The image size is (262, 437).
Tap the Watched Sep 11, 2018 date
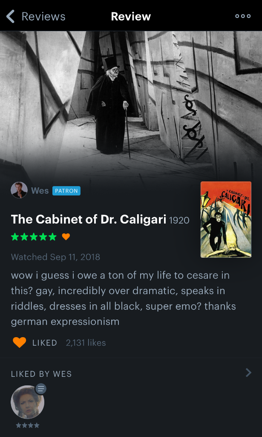pos(55,256)
